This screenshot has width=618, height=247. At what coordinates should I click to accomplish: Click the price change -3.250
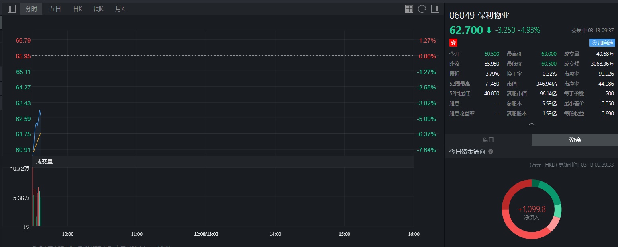coord(504,30)
